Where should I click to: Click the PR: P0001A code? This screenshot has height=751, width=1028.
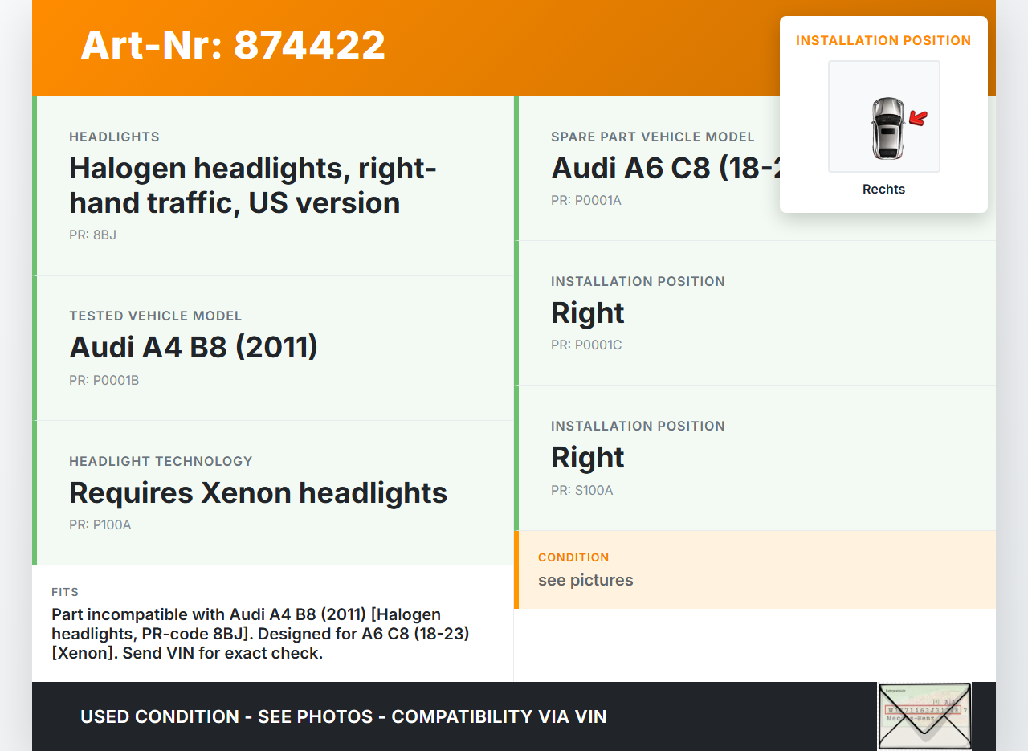(585, 201)
